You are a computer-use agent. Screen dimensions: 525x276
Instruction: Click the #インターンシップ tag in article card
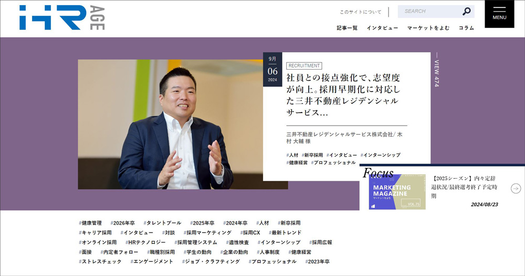[380, 155]
